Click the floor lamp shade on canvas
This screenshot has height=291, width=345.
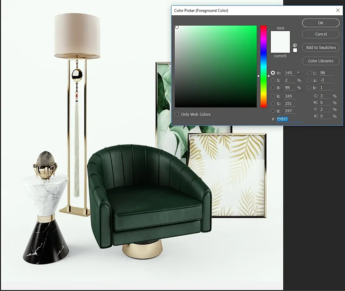coord(77,36)
